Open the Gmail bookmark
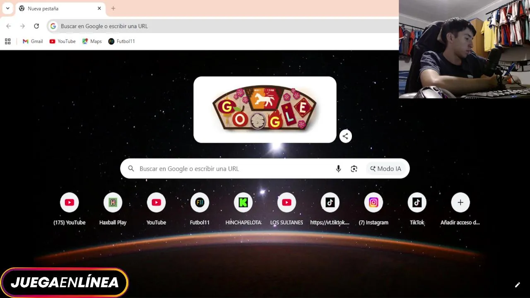 pos(33,41)
